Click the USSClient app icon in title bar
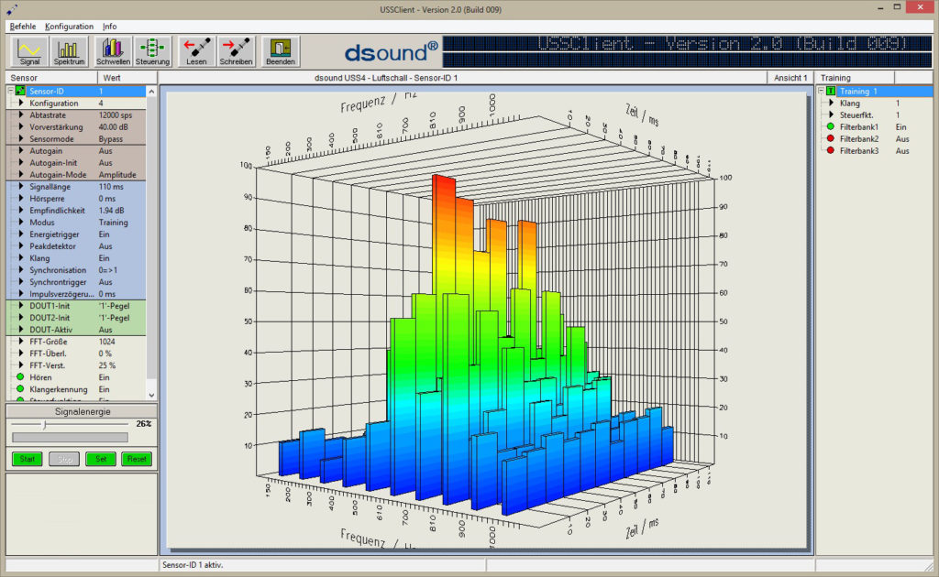This screenshot has width=939, height=577. pyautogui.click(x=11, y=9)
